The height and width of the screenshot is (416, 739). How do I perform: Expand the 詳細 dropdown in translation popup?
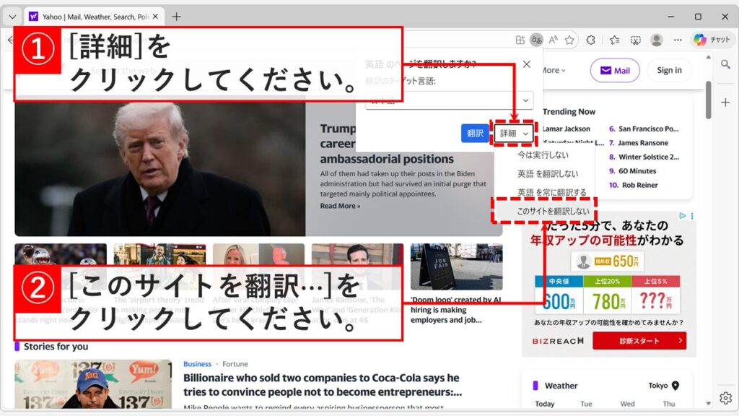coord(513,133)
